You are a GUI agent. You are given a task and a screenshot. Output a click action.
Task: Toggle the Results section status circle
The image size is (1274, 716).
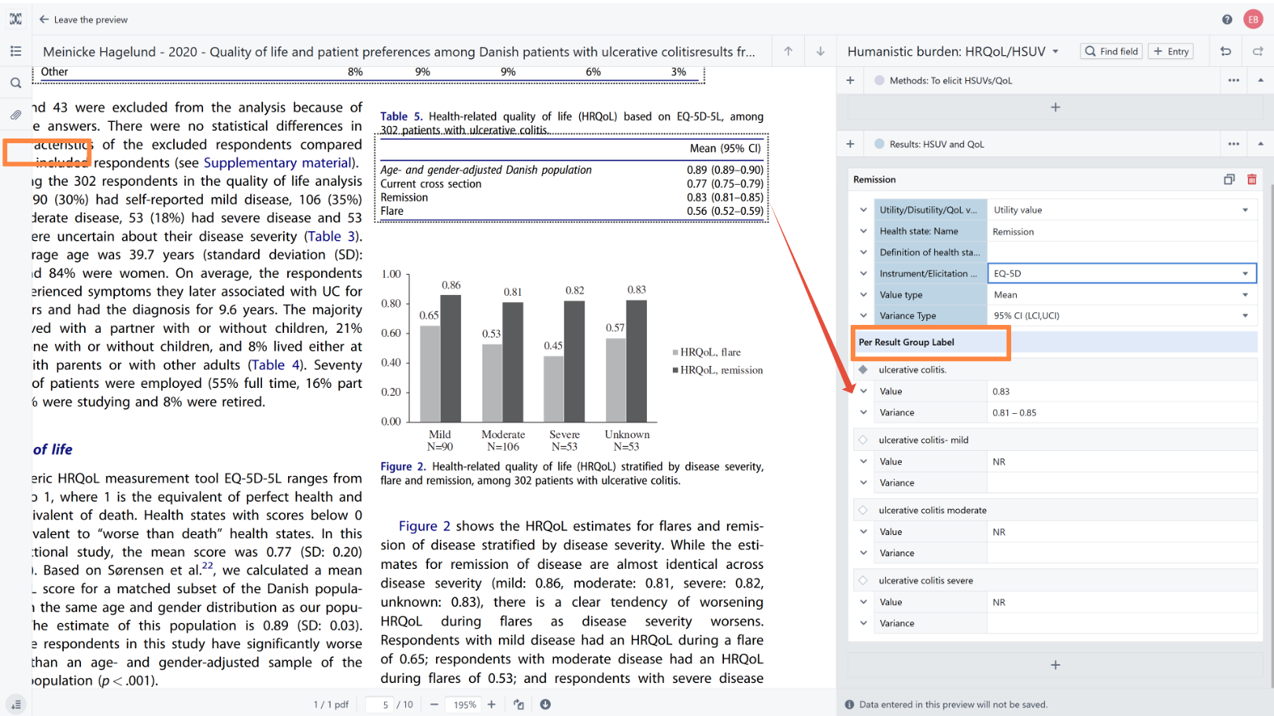(879, 144)
